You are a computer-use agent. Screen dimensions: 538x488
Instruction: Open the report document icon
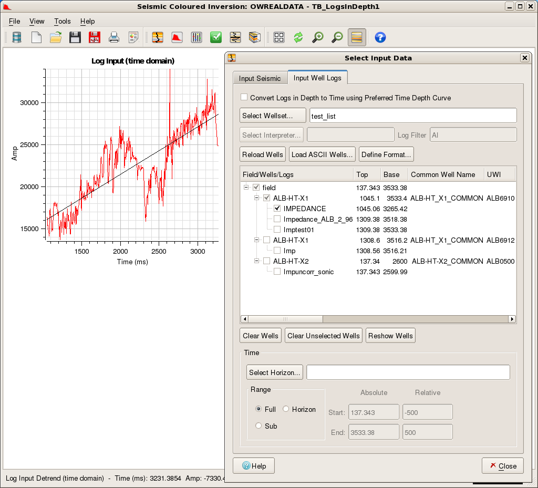[133, 37]
